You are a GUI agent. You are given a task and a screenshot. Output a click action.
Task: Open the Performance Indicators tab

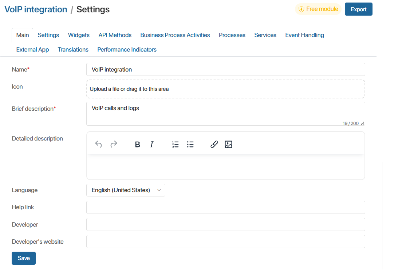point(127,50)
